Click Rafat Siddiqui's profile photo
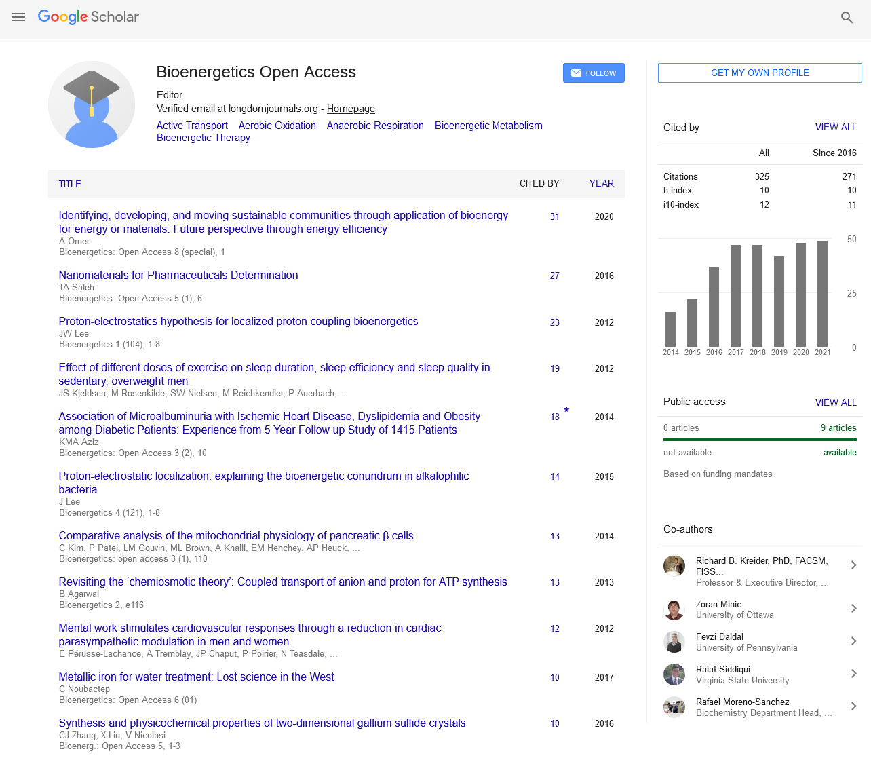Image resolution: width=871 pixels, height=760 pixels. coord(674,674)
